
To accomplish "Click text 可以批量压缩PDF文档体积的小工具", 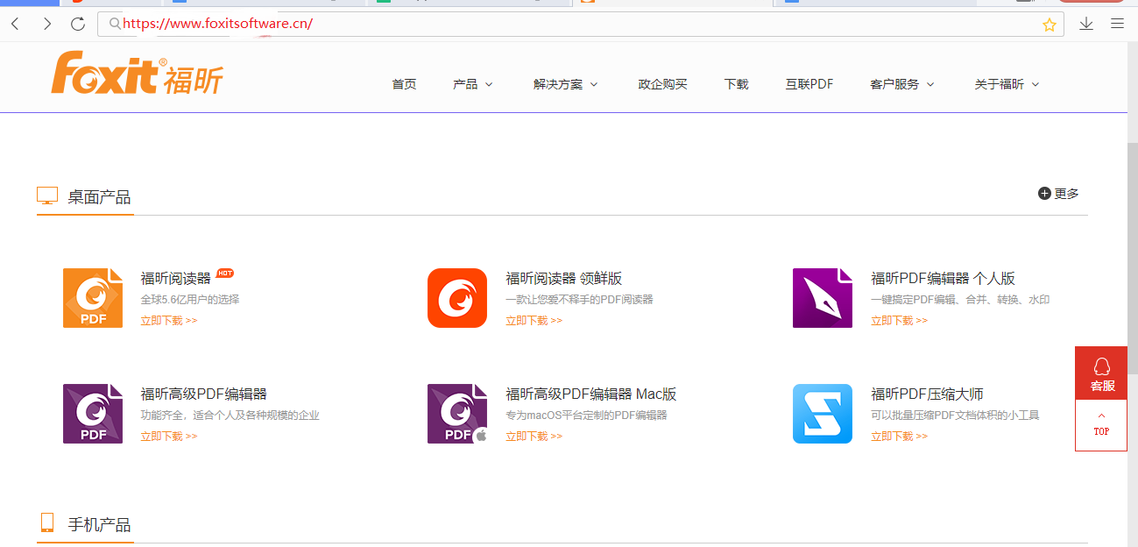I will (955, 416).
